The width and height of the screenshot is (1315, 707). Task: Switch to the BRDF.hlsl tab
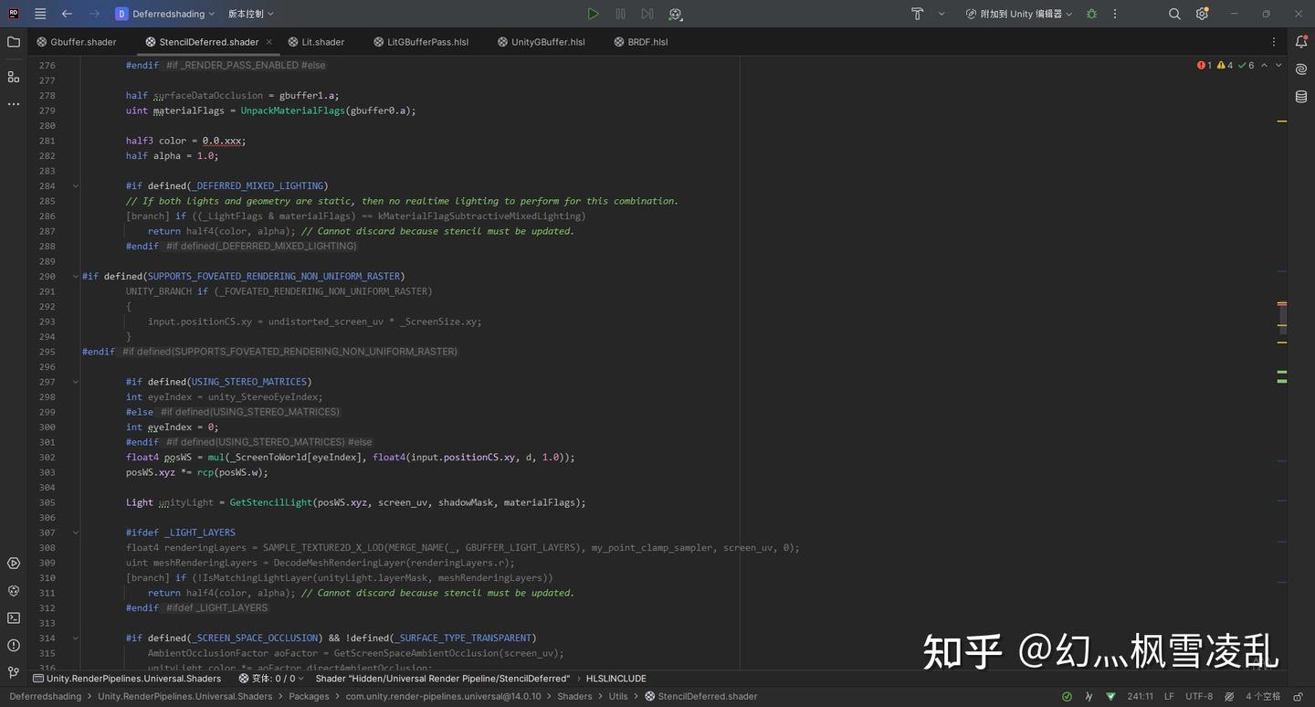[x=641, y=42]
